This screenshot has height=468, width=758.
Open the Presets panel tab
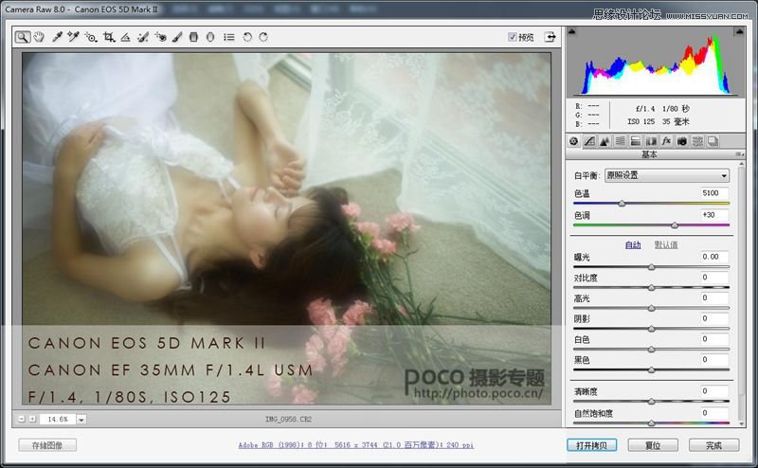697,141
